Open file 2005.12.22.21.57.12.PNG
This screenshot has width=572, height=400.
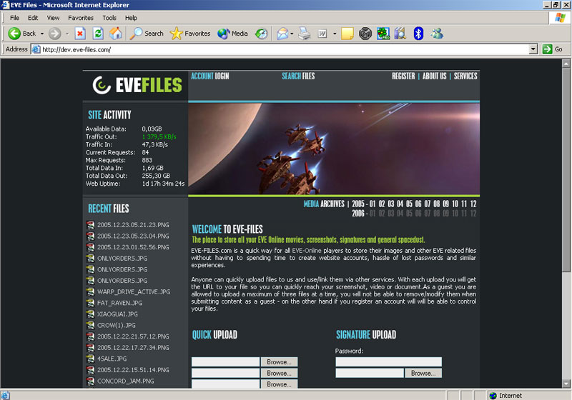(x=133, y=336)
